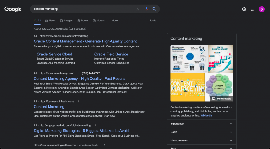Viewport: 270px width, 149px height.
Task: Open Google settings gear icon
Action: (x=244, y=9)
